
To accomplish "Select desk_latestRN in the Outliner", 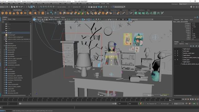I will [x=11, y=91].
